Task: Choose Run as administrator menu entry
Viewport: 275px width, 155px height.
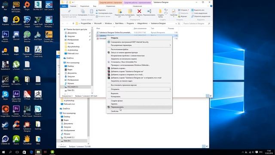Action: tap(139, 53)
